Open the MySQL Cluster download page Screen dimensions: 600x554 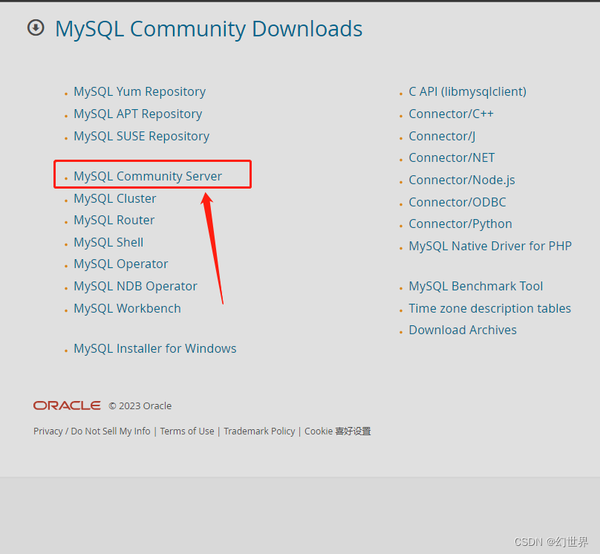click(114, 198)
